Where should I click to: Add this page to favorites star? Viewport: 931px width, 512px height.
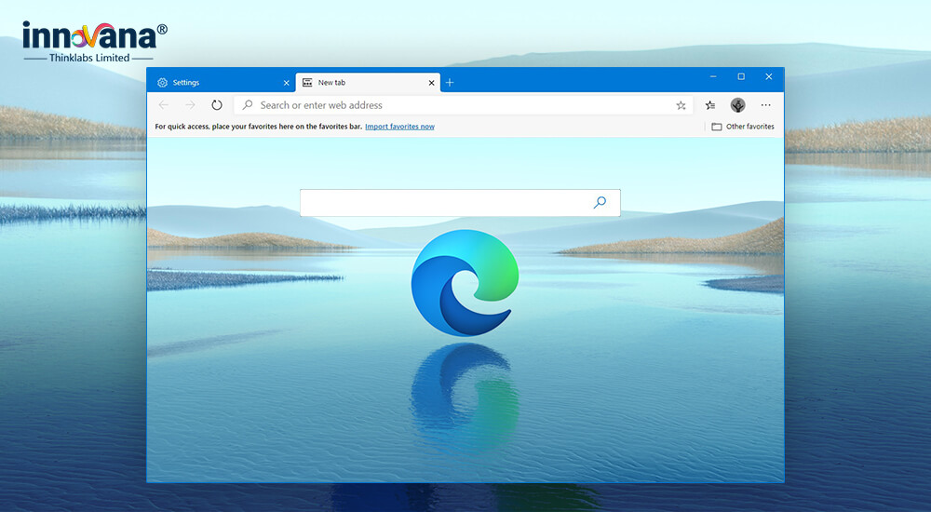[x=681, y=105]
